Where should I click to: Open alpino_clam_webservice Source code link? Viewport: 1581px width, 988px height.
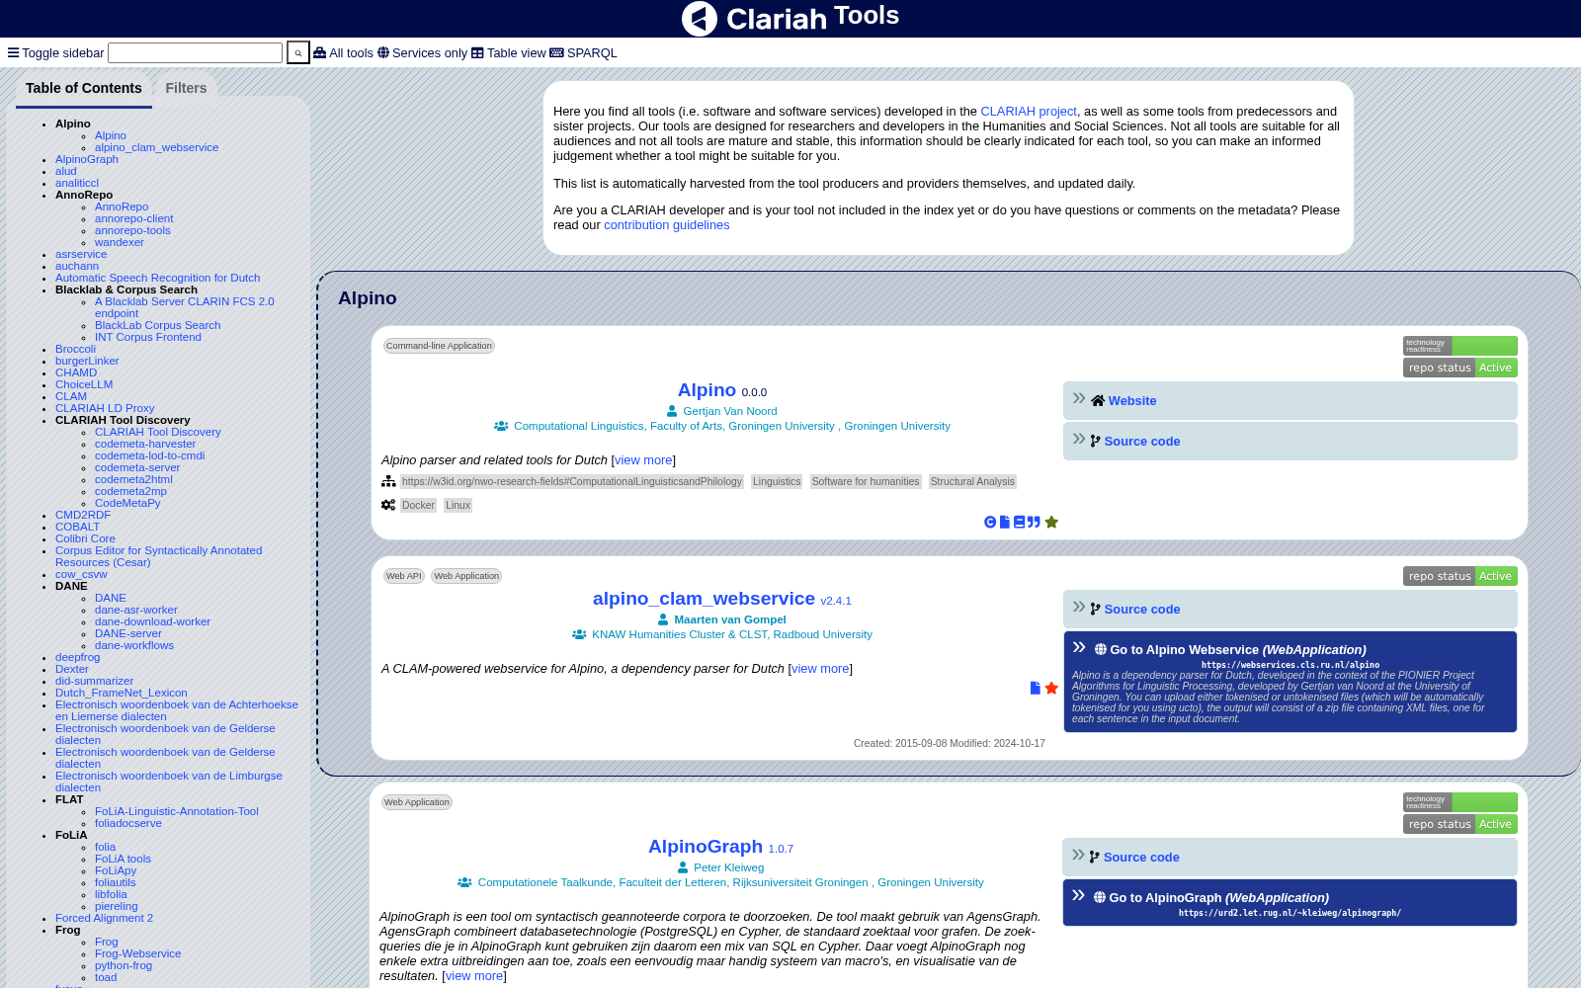[1142, 610]
